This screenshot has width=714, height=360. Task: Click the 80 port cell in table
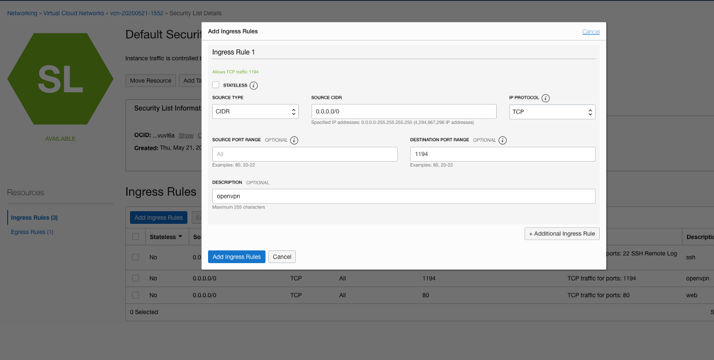426,295
